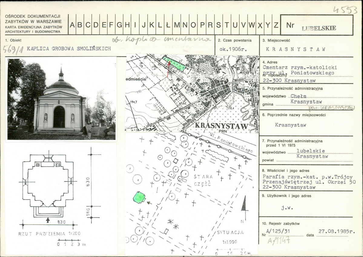
Task: Click the horizontal '830' dimension on floor plan
Action: pyautogui.click(x=61, y=222)
